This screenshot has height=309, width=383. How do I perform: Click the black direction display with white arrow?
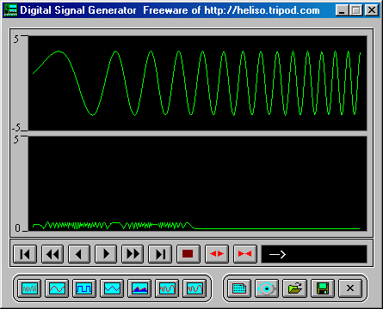314,254
